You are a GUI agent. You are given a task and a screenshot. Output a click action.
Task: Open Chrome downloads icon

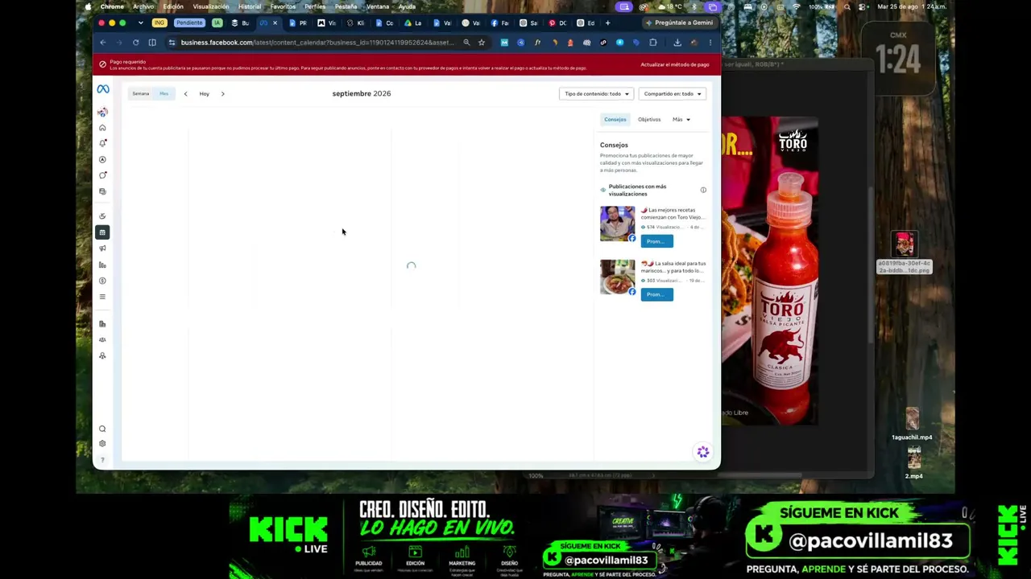coord(677,43)
